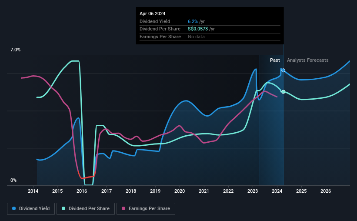This screenshot has height=221, width=357.
Task: Click the 2017 x-axis label
Action: [107, 191]
